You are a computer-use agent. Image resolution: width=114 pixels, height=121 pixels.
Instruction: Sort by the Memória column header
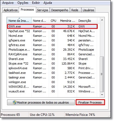click(x=67, y=21)
